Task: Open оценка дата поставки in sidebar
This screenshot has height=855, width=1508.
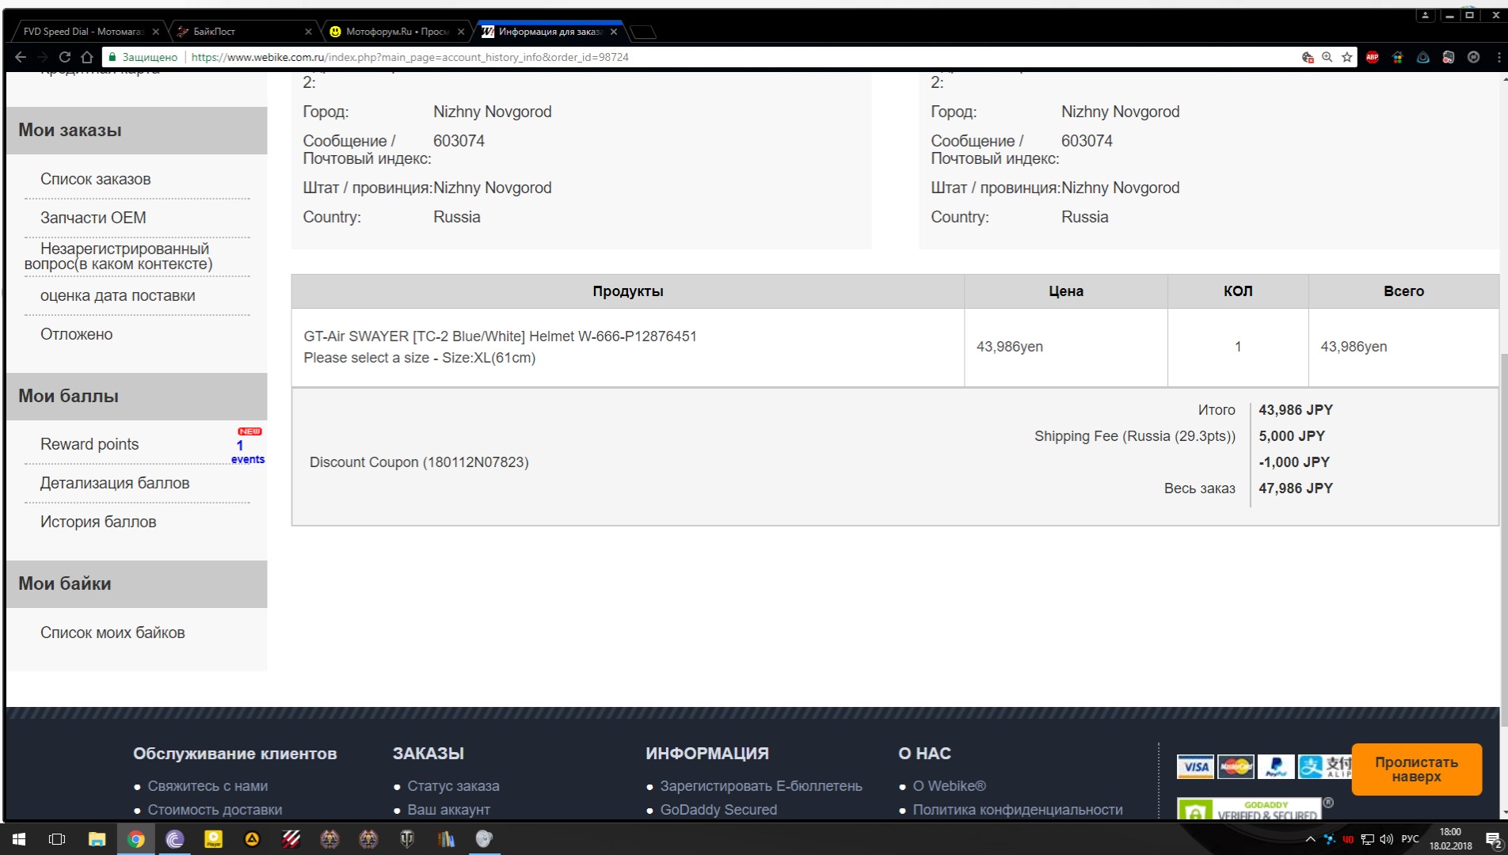Action: pyautogui.click(x=118, y=295)
